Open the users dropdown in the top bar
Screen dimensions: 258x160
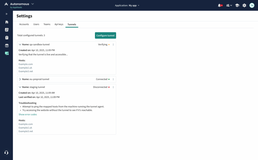coord(229,5)
